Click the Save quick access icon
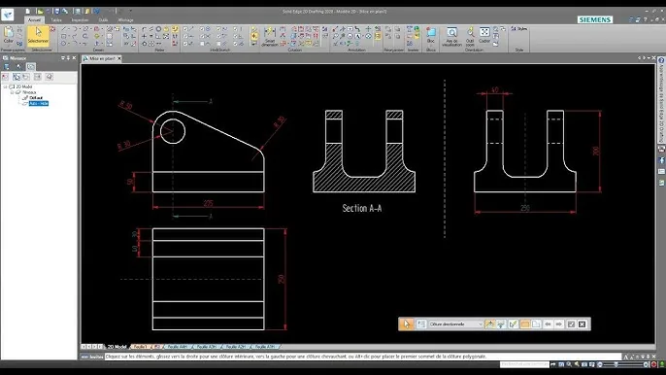Screen dimensions: 666x375 [57, 12]
